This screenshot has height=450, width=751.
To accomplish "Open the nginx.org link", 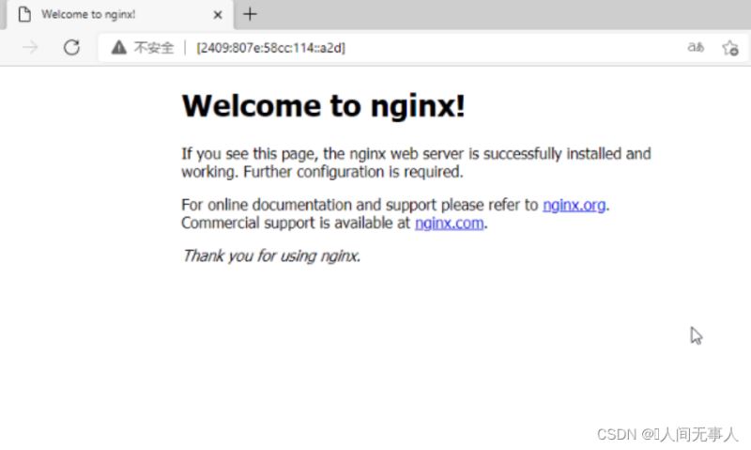I will [x=574, y=205].
